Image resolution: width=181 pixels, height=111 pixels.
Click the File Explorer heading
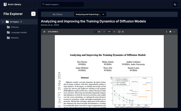pos(13,14)
